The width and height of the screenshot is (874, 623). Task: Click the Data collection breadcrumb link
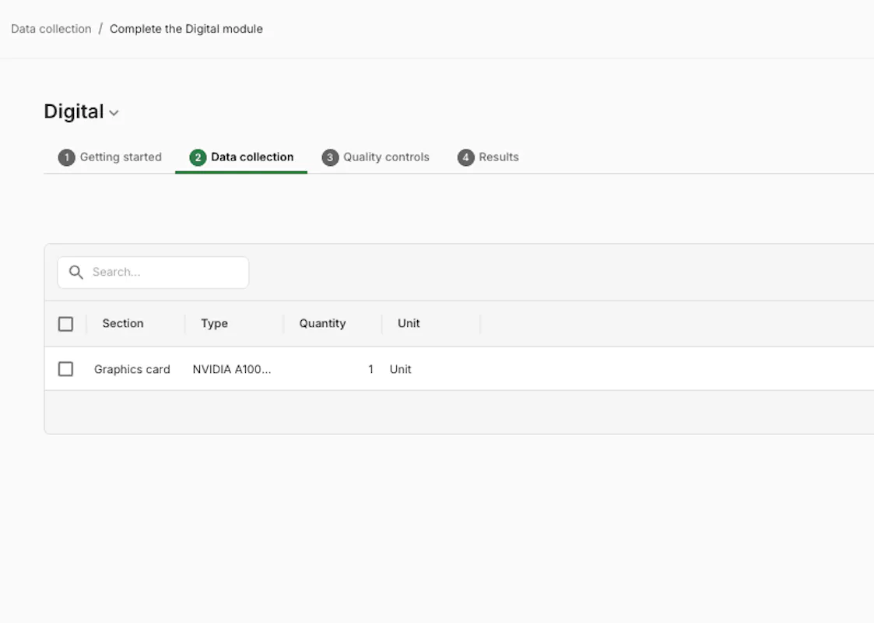pos(51,29)
